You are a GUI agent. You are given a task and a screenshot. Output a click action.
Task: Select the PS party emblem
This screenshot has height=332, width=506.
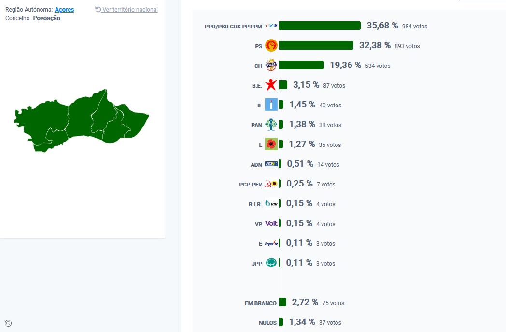271,46
